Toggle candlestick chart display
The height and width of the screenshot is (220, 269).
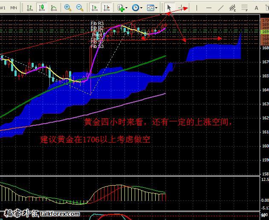click(42, 8)
